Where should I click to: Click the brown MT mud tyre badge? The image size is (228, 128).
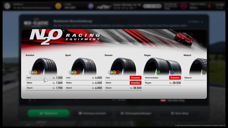[x=204, y=72]
